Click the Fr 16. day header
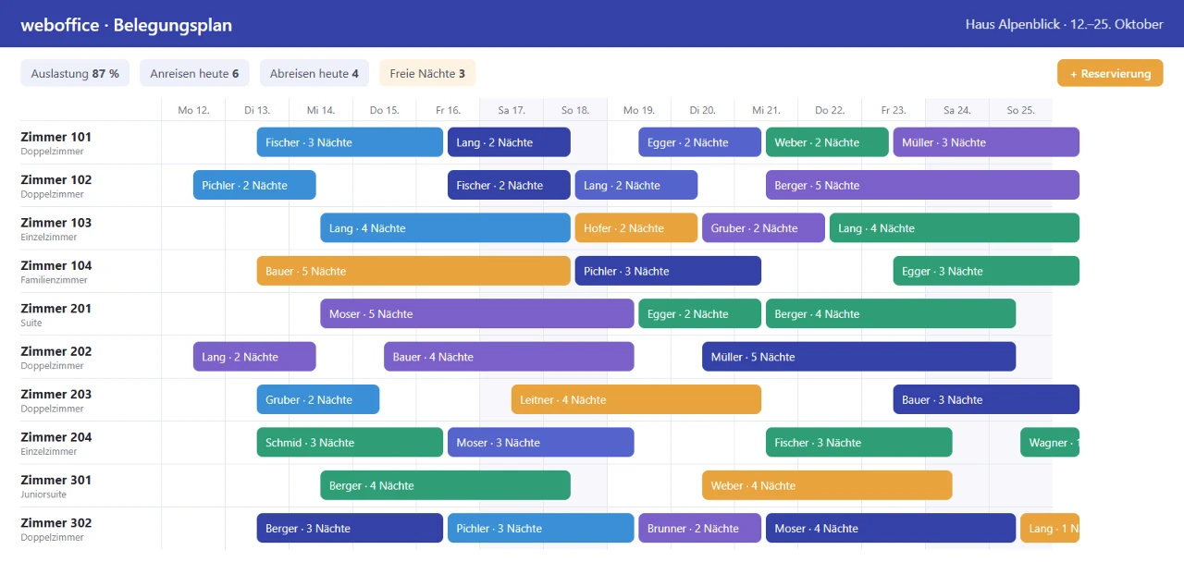The image size is (1184, 562). click(x=448, y=110)
